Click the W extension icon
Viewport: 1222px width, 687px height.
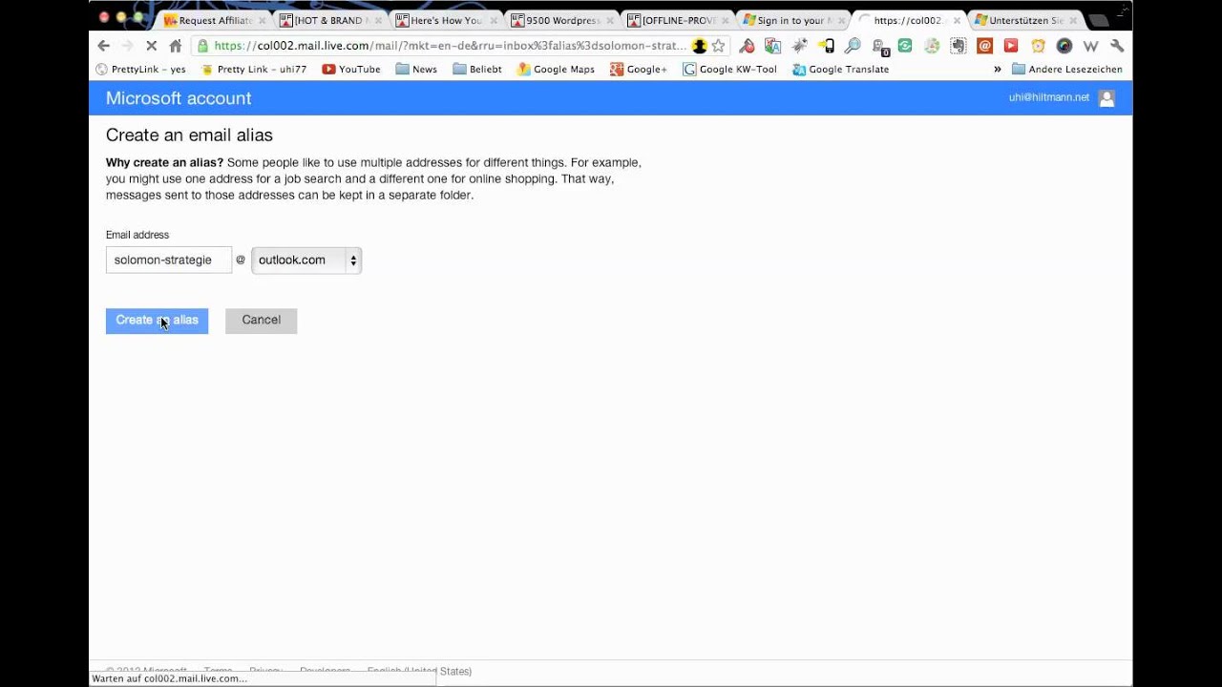pos(1090,46)
